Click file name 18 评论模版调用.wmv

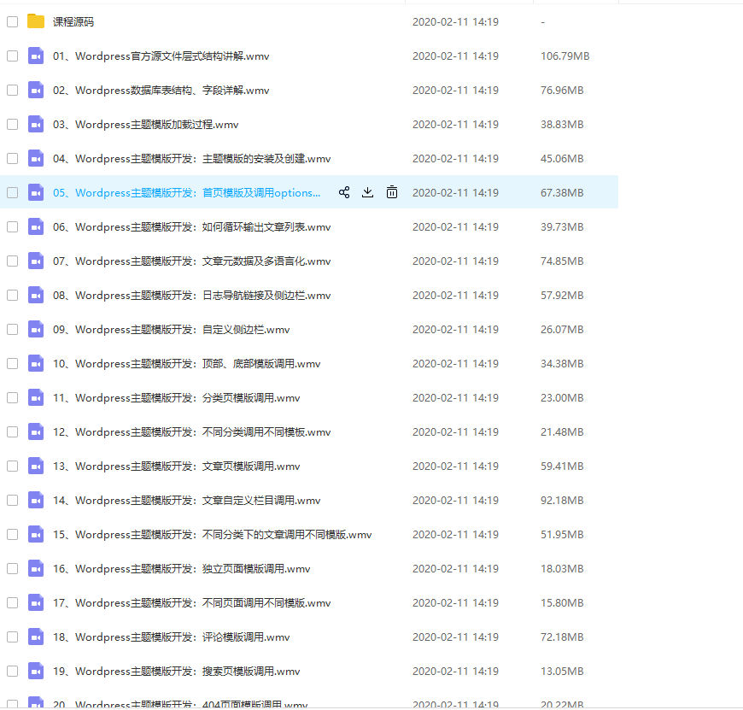(x=171, y=637)
